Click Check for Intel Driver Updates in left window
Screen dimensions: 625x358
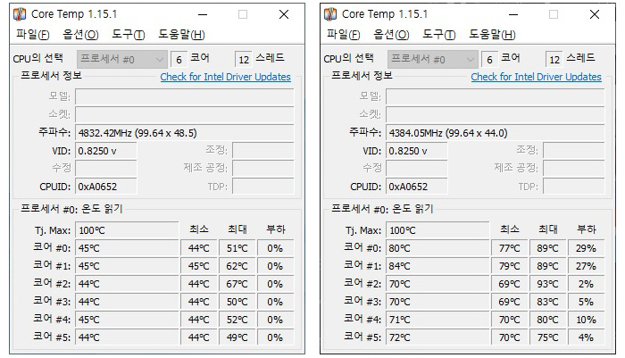225,77
